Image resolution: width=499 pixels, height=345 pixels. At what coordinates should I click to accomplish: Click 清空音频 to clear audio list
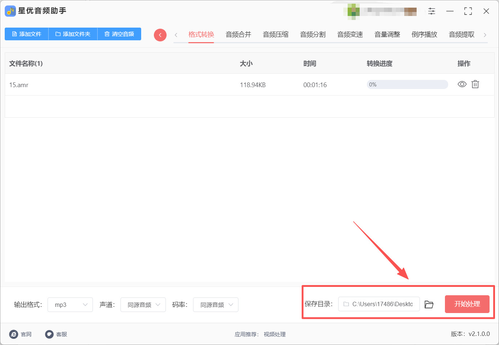[x=119, y=34]
